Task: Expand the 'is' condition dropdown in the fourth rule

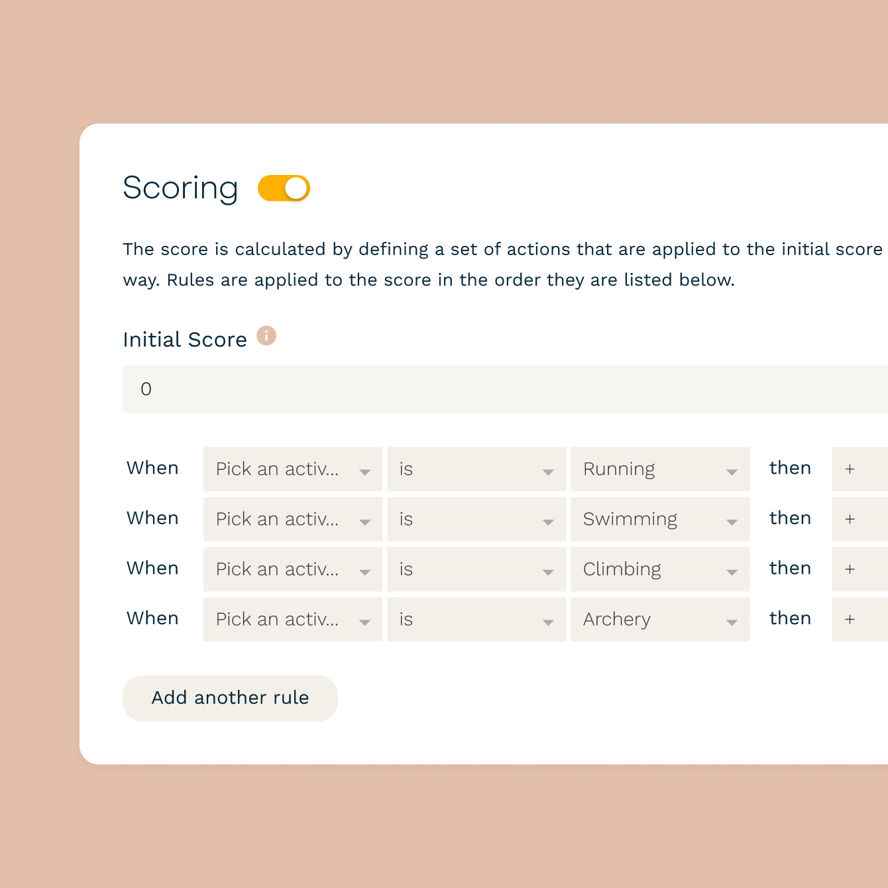Action: [x=476, y=619]
